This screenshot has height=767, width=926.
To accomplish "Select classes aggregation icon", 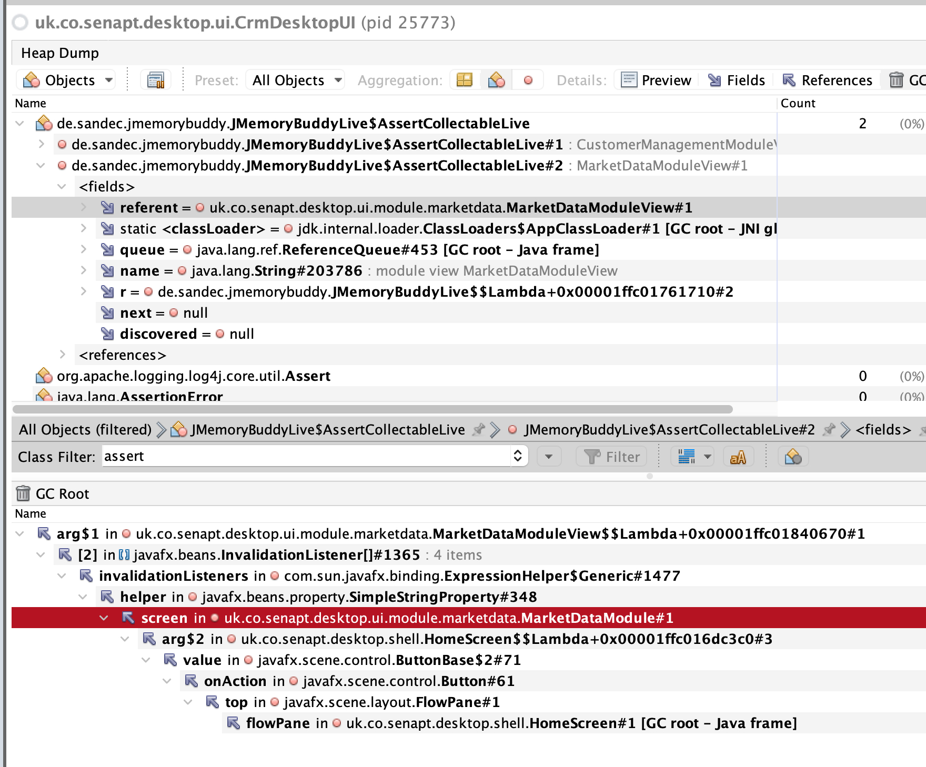I will coord(496,80).
